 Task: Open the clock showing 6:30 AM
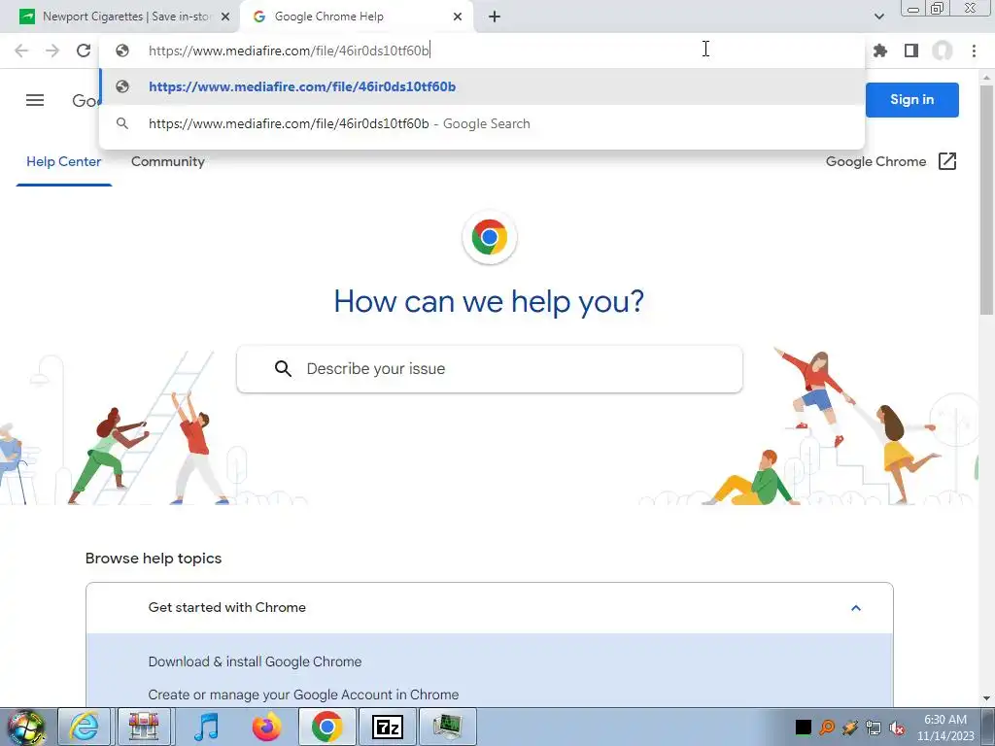point(945,728)
